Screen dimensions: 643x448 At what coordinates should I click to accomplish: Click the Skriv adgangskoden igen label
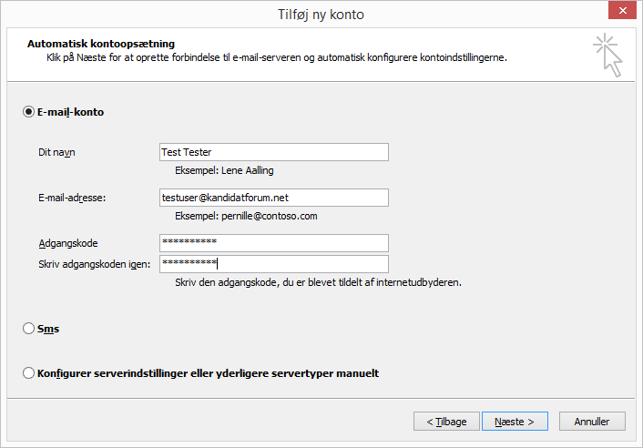pyautogui.click(x=95, y=264)
